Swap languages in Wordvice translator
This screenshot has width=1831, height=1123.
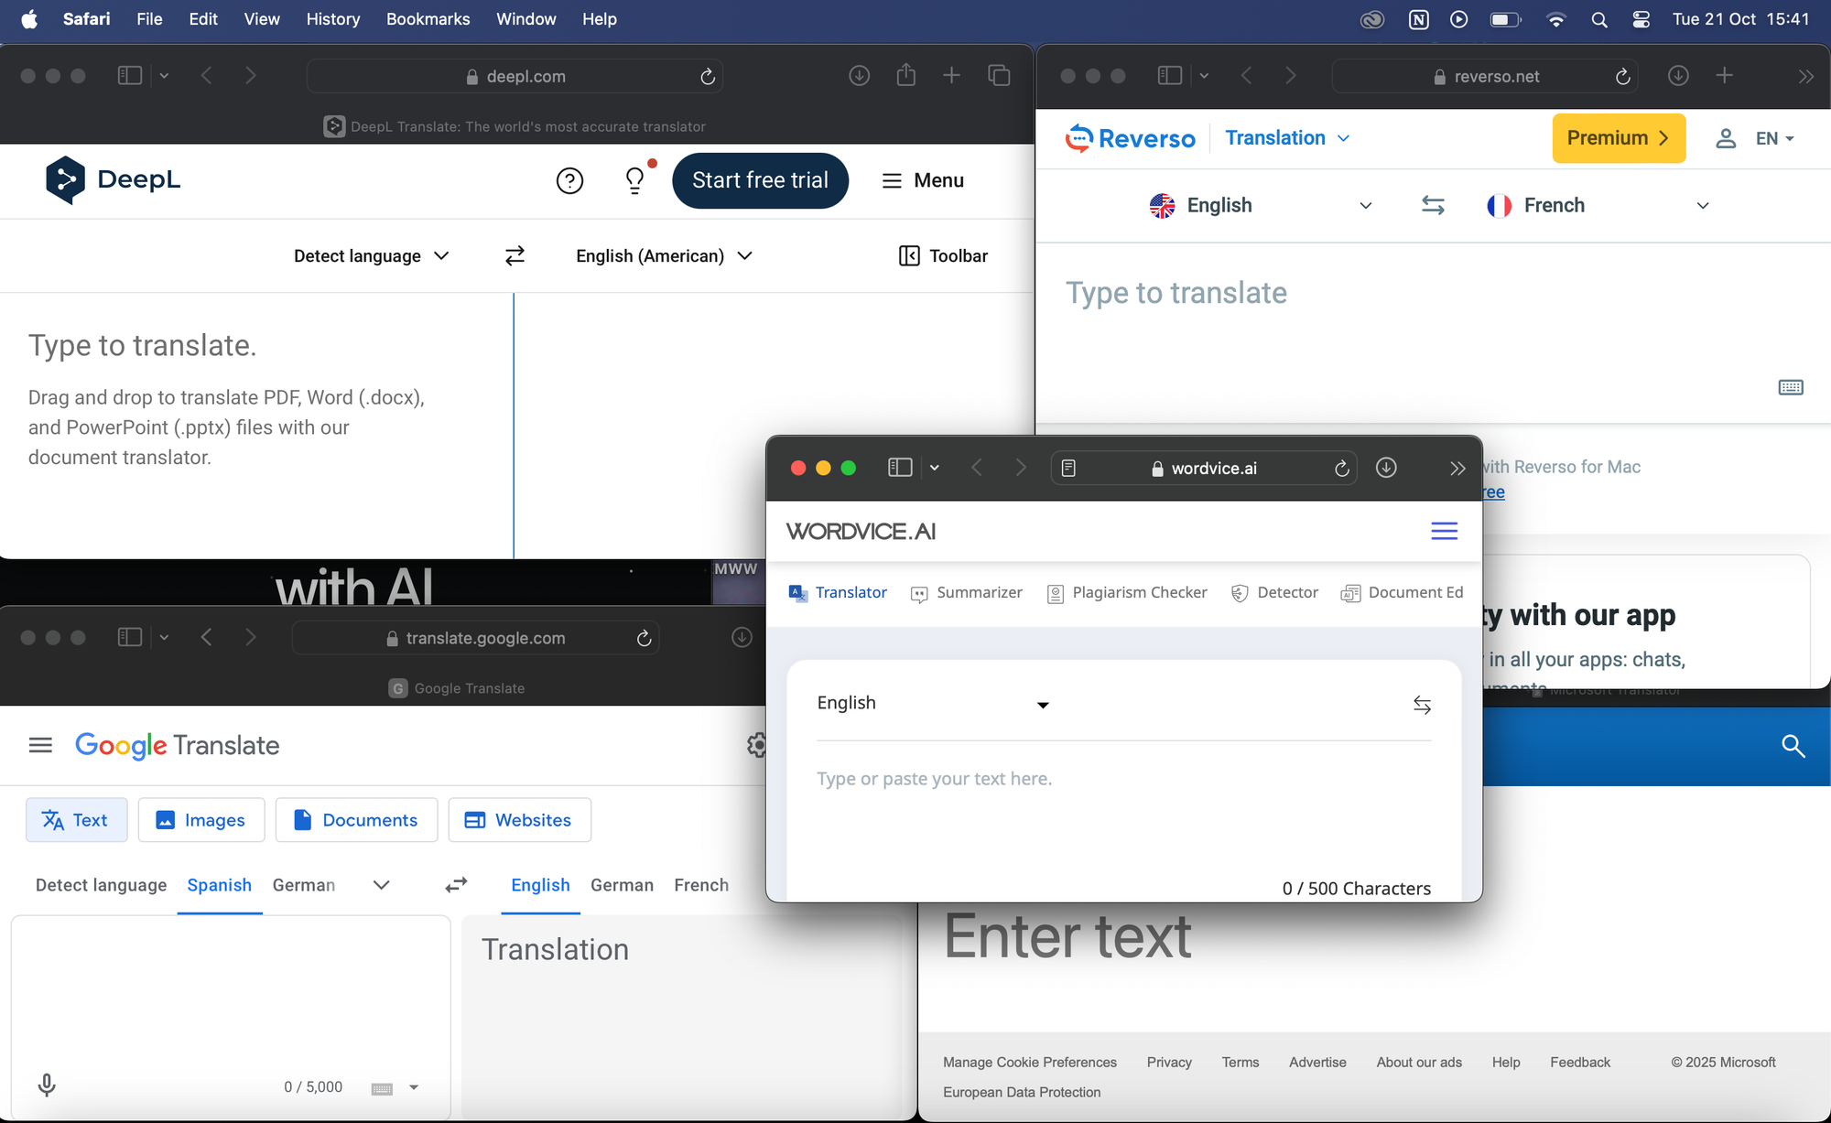(1422, 705)
